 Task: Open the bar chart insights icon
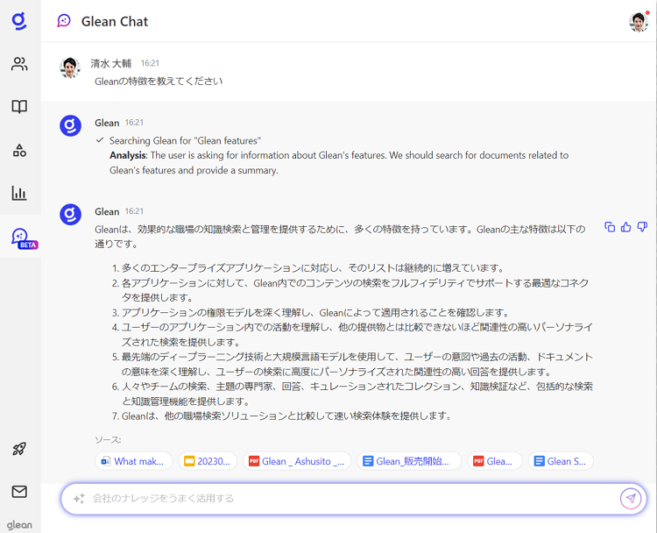pyautogui.click(x=19, y=193)
